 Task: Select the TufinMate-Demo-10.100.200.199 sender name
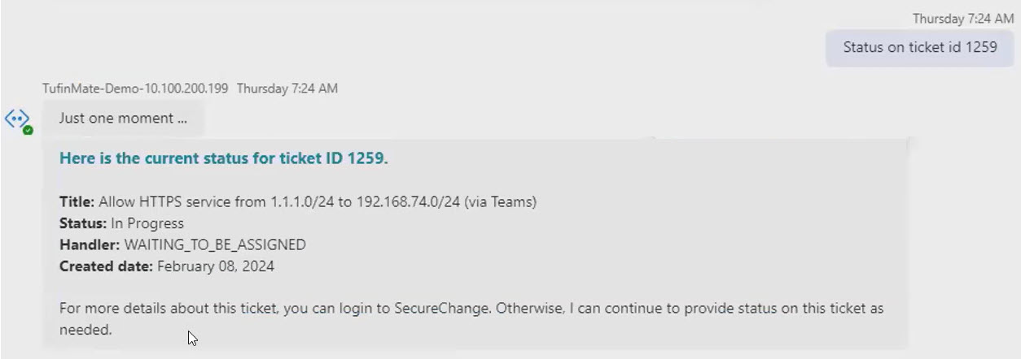(135, 88)
